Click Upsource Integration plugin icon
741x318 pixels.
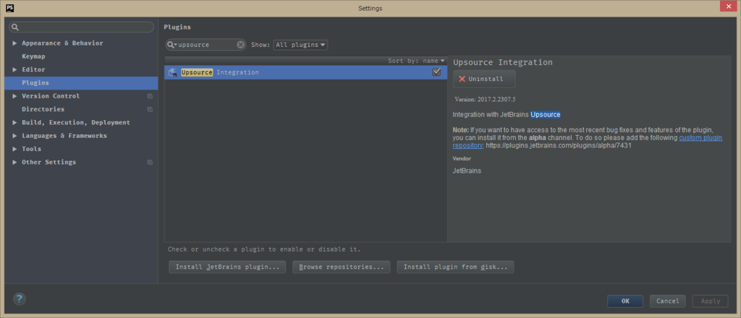(172, 73)
